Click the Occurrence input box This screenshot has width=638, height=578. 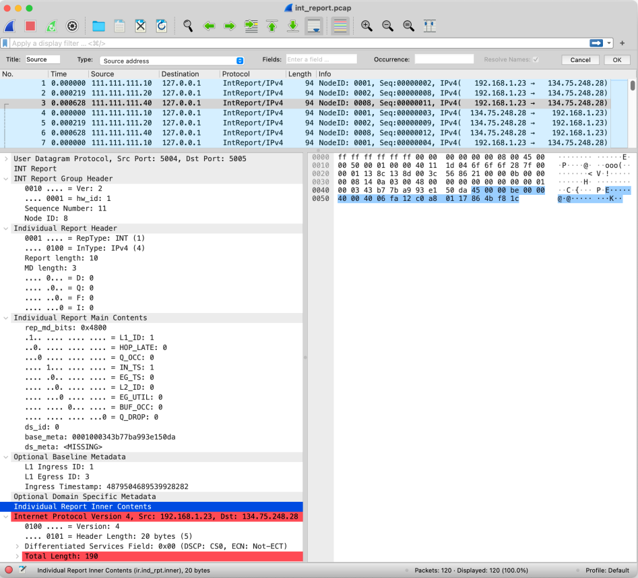pyautogui.click(x=445, y=59)
